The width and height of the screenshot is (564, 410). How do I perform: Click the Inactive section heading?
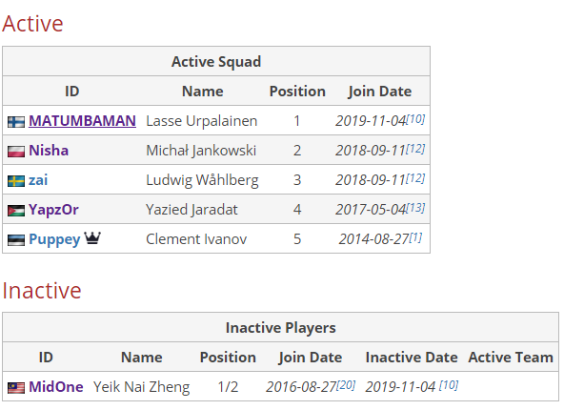click(42, 290)
